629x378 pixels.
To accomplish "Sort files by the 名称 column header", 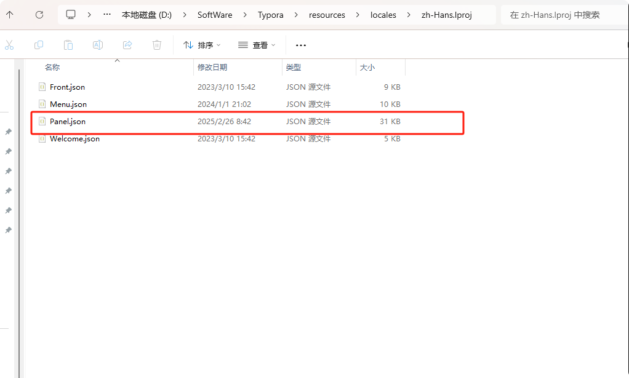I will point(52,68).
